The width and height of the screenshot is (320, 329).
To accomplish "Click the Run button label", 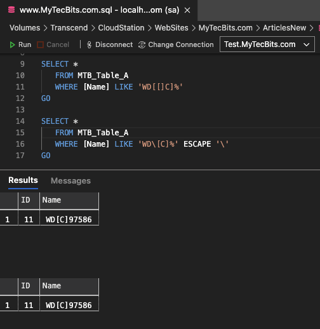I will click(x=25, y=45).
